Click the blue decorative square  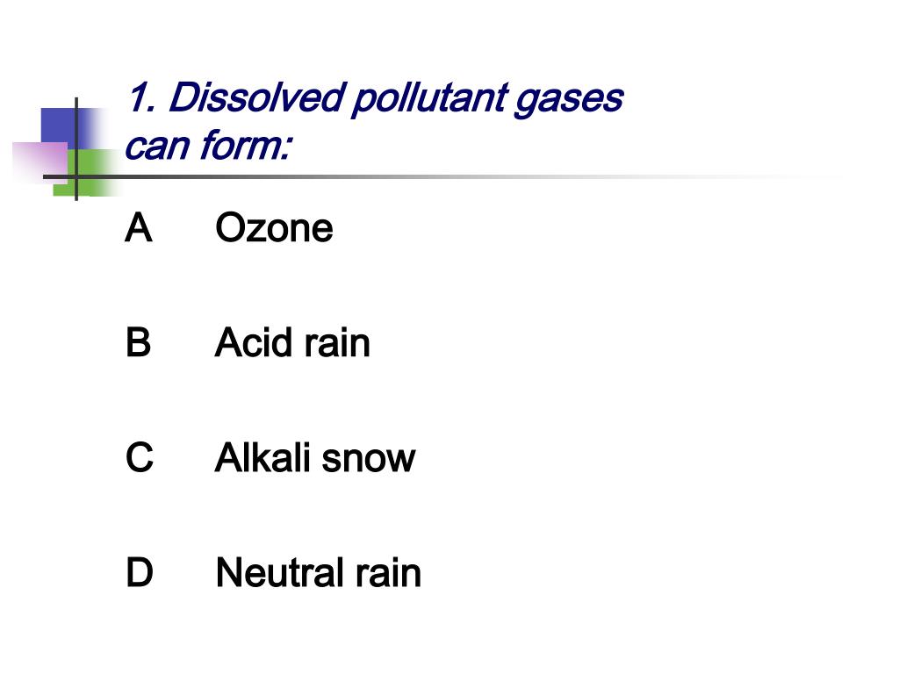click(x=68, y=128)
